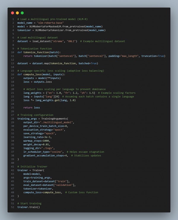Click learning_rate=3e-5
The height and width of the screenshot is (220, 178).
coord(37,137)
